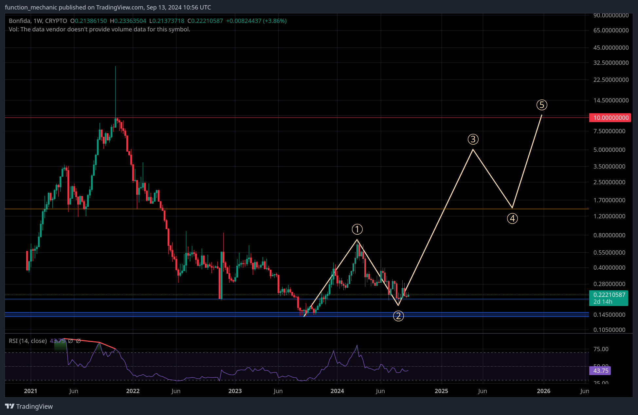638x415 pixels.
Task: Click the 0.10500000 price axis label
Action: coord(609,330)
